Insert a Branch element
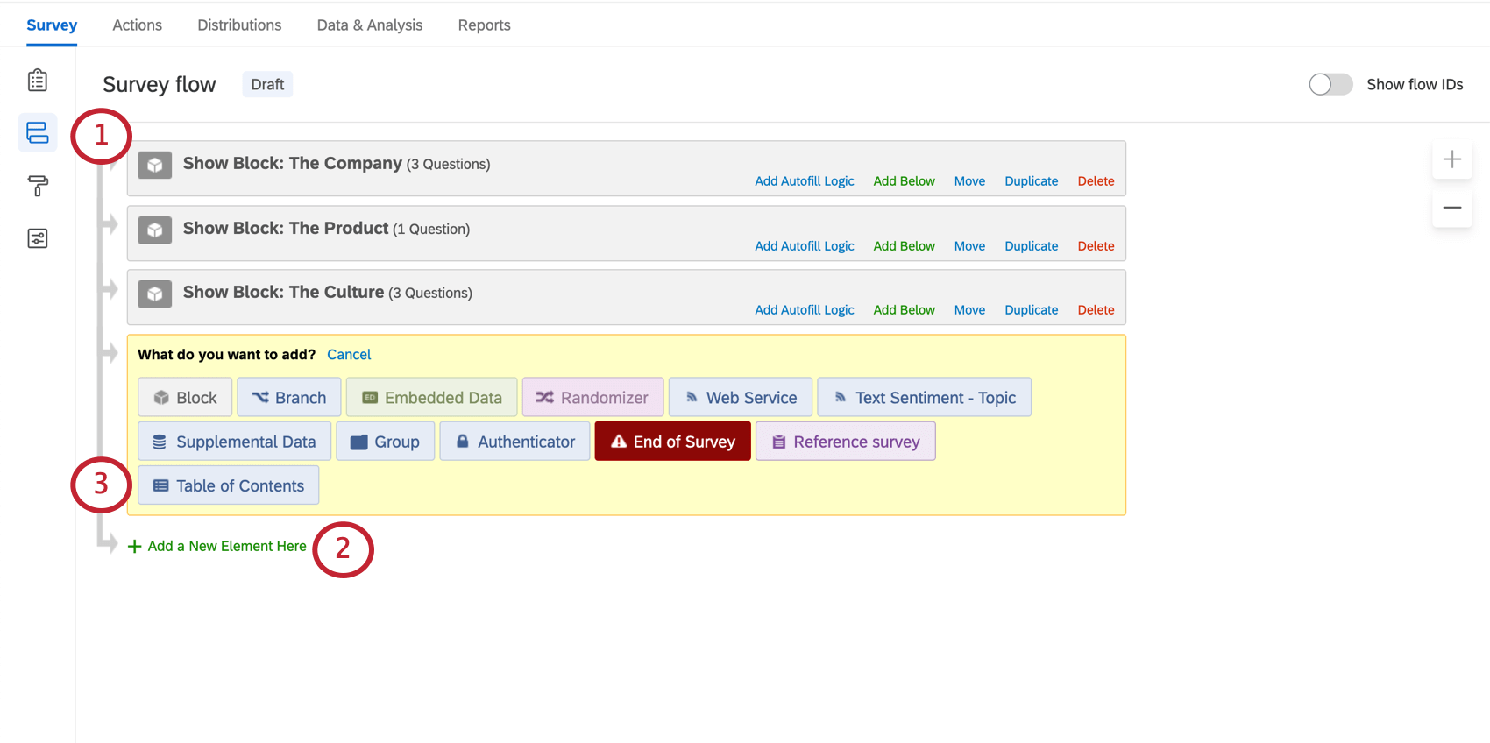 click(x=289, y=398)
